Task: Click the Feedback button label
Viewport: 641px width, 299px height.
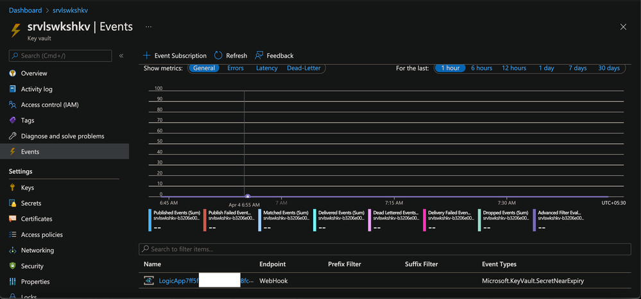Action: (x=280, y=56)
